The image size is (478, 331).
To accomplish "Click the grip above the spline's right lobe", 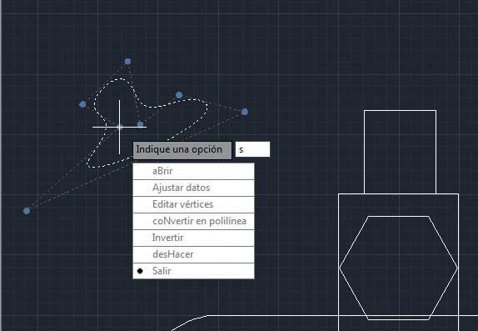I will [x=179, y=95].
